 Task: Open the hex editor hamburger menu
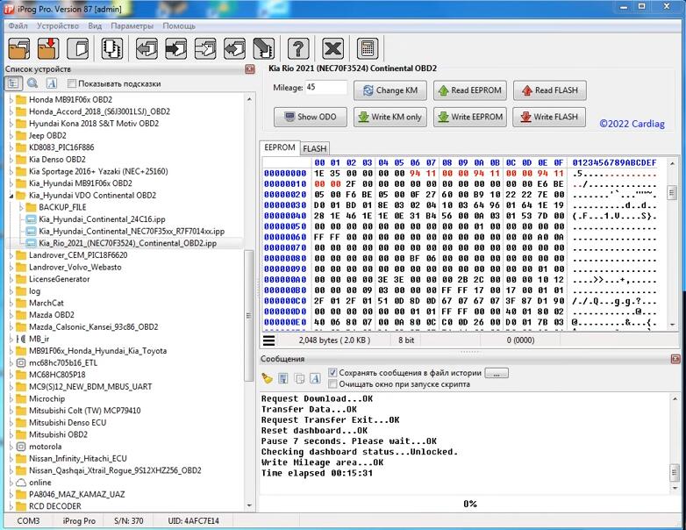coord(269,340)
